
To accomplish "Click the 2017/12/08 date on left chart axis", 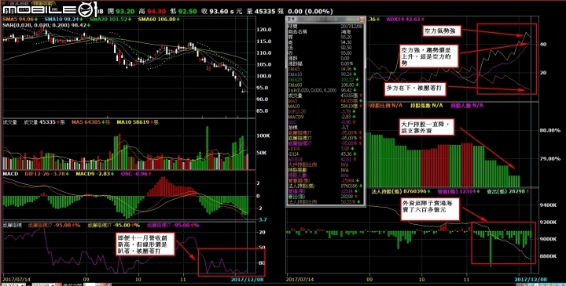I will click(x=248, y=279).
